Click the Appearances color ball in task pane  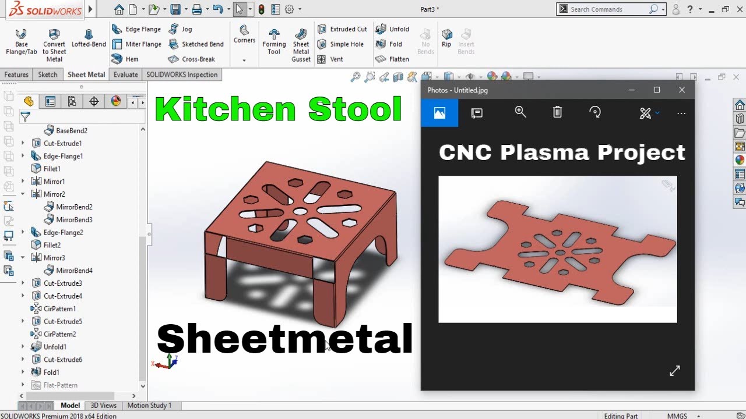tap(740, 160)
